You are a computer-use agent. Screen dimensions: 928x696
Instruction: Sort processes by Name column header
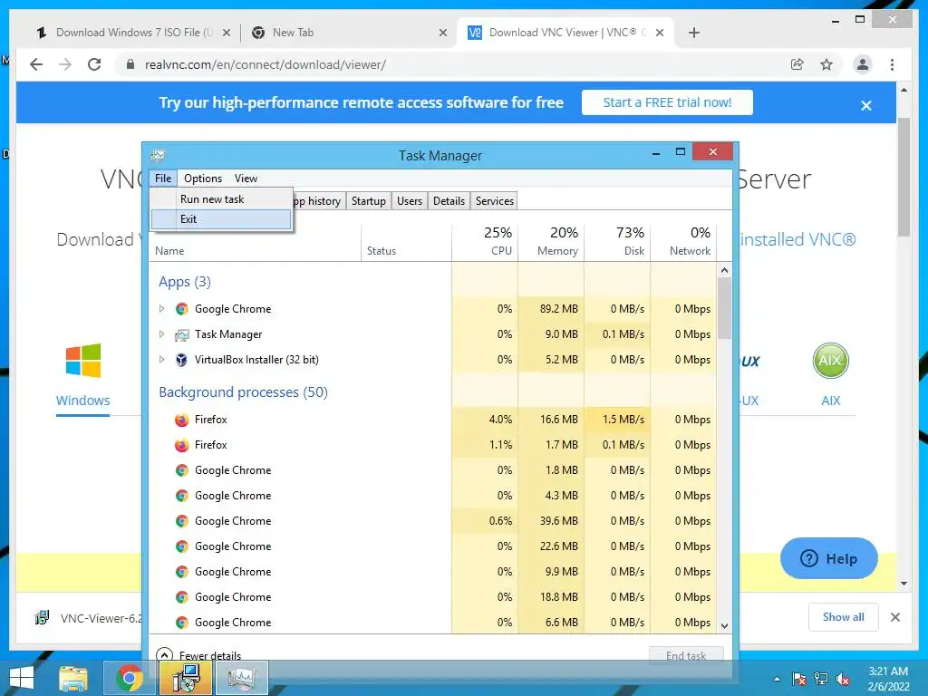tap(256, 241)
